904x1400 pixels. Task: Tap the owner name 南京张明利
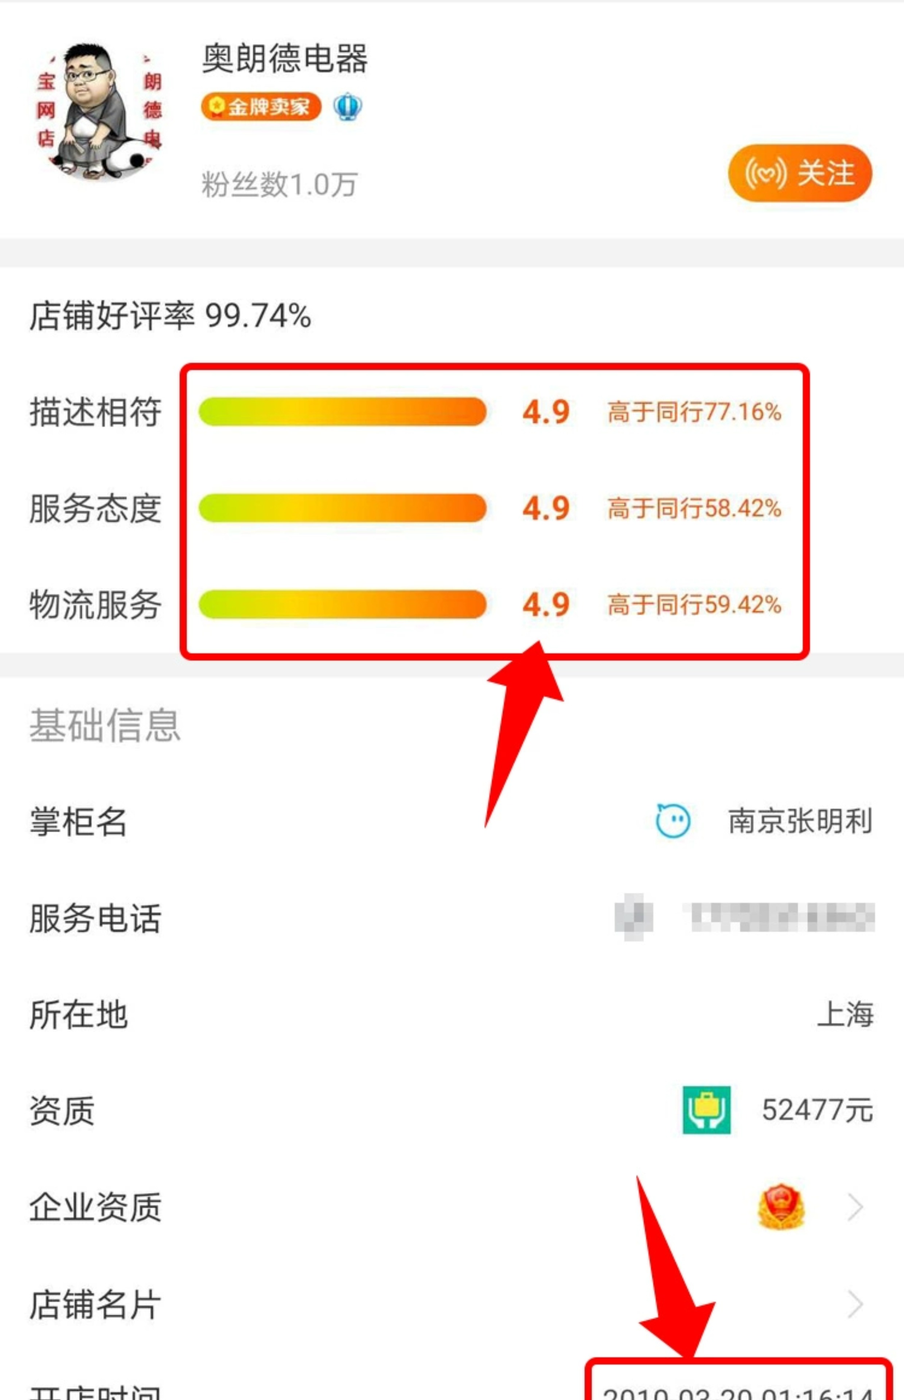tap(801, 821)
